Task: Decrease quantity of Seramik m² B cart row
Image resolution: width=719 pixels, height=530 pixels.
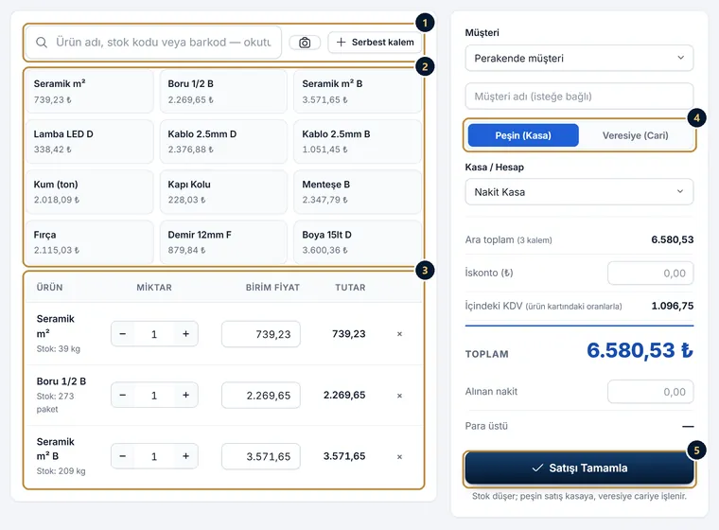Action: tap(122, 456)
